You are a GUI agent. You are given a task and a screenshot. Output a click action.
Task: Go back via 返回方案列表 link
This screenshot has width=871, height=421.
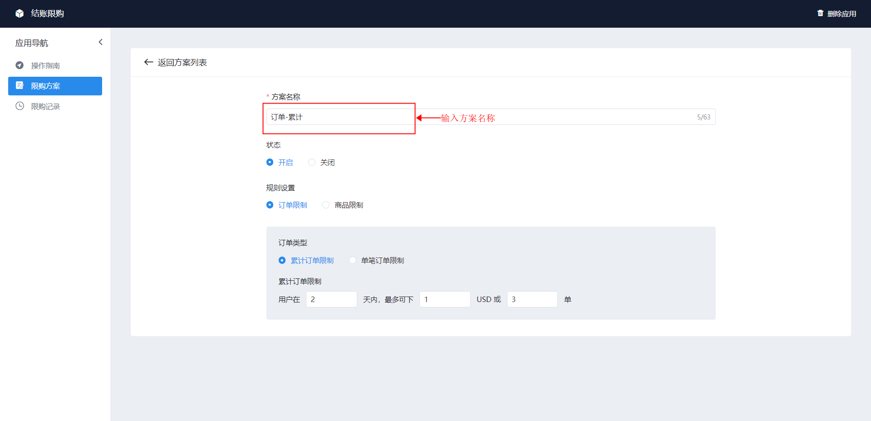point(182,62)
